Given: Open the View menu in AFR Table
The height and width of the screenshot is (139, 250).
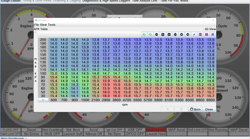Looking at the screenshot, I should click(x=43, y=24).
